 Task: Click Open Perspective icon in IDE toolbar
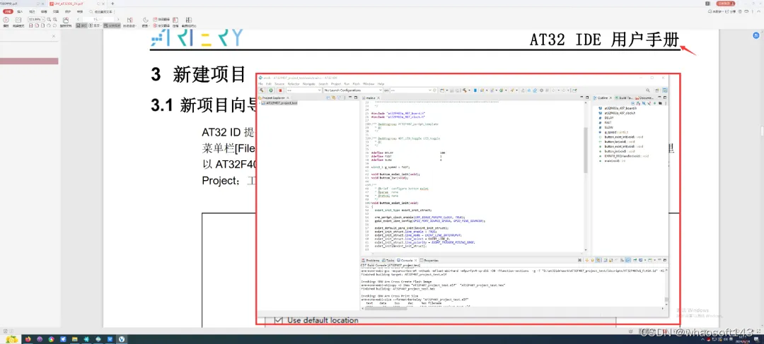pos(656,90)
